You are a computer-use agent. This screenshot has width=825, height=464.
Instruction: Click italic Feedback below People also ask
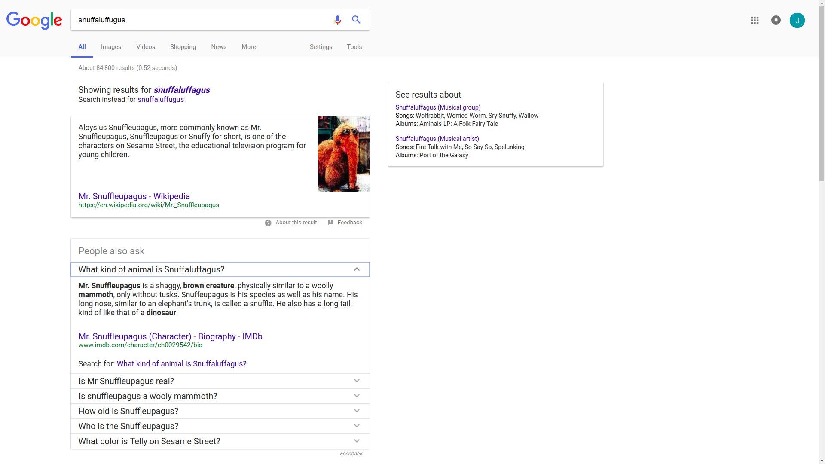pyautogui.click(x=351, y=454)
